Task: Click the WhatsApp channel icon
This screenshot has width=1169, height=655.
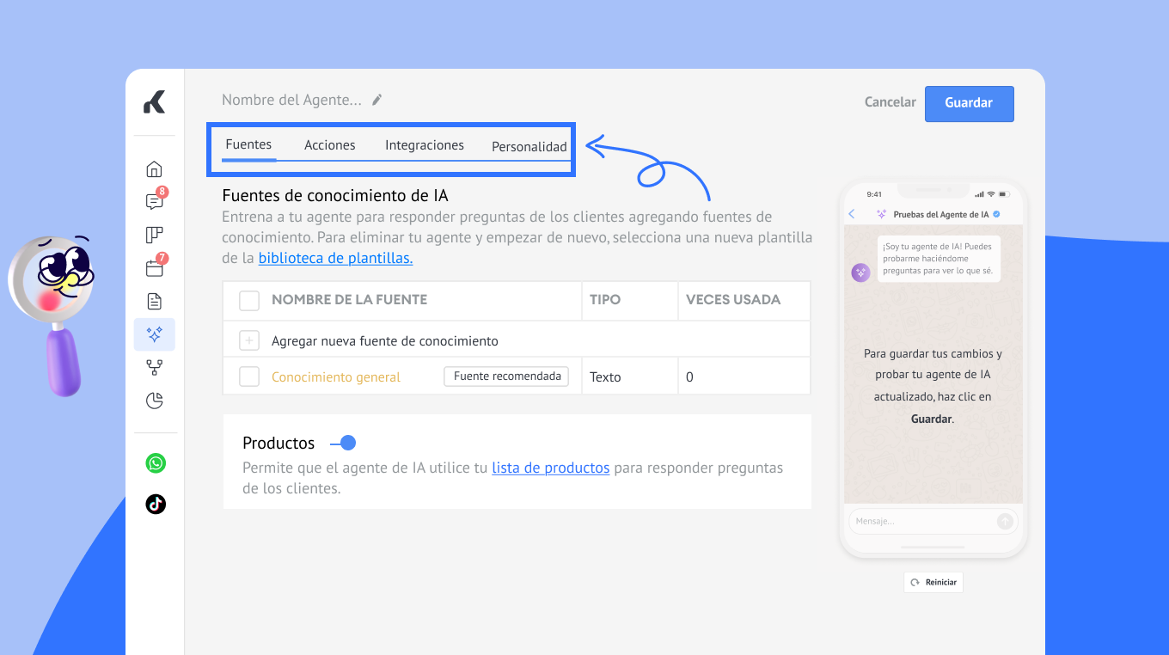Action: [156, 463]
